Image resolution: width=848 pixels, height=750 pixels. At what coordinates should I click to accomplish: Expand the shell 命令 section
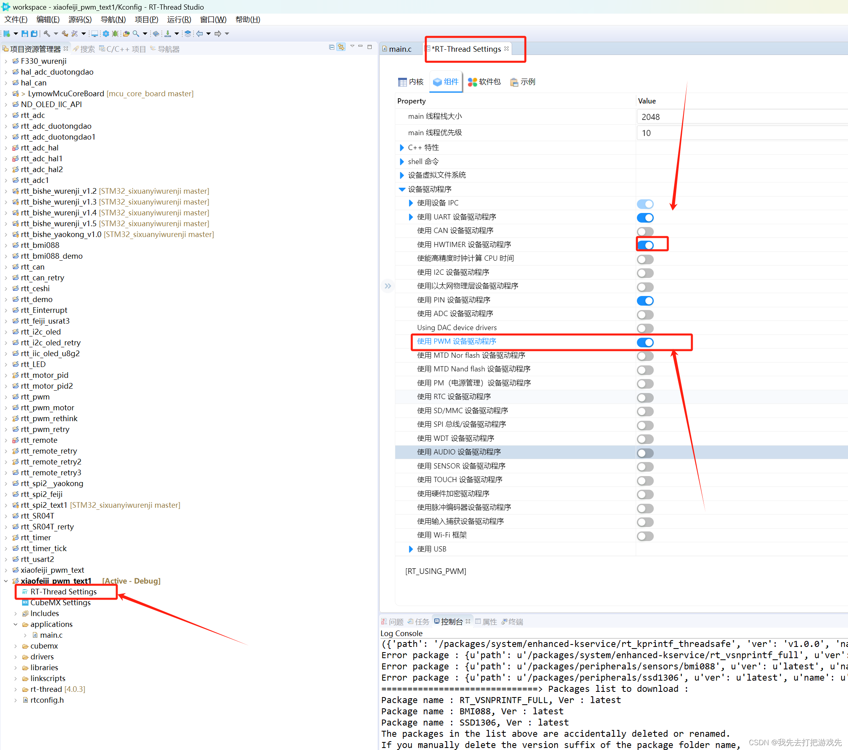coord(402,161)
